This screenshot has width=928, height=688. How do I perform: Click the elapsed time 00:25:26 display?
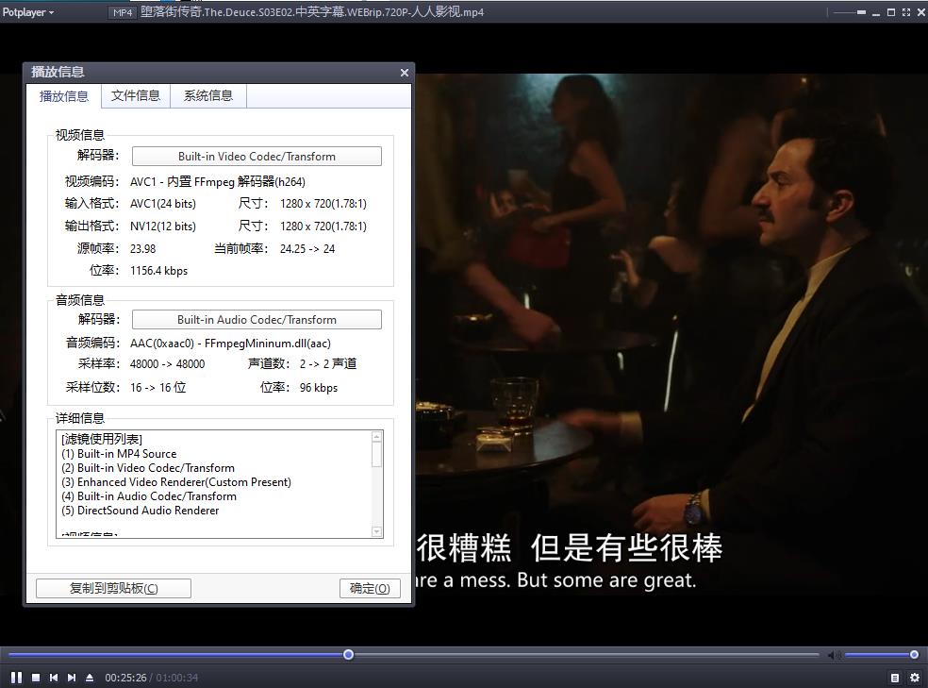tap(125, 678)
